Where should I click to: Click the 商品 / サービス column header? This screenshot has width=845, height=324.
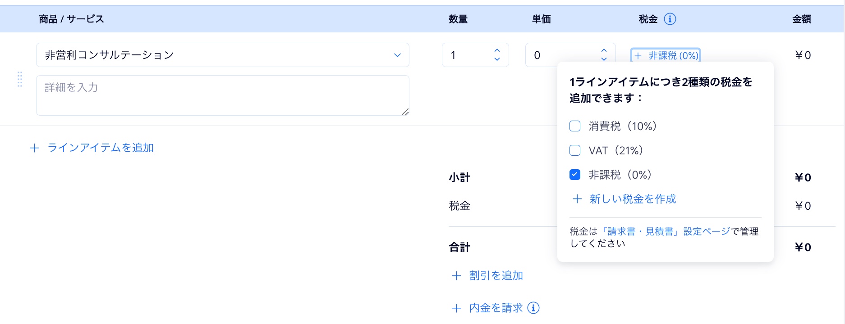pos(71,19)
